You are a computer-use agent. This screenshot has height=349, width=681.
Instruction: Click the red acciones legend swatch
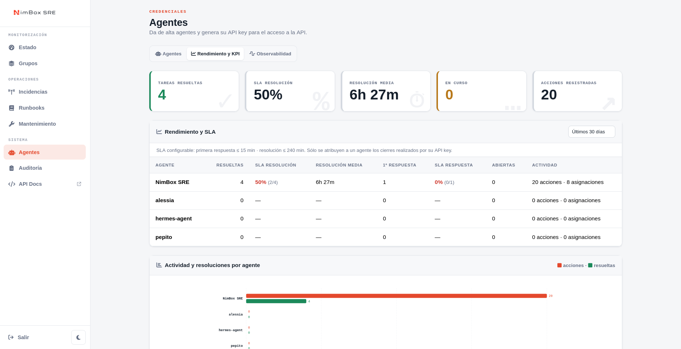[x=559, y=265]
